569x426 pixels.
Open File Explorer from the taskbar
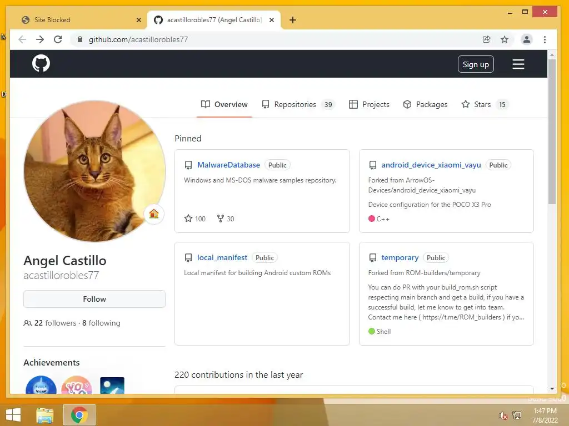pos(44,415)
